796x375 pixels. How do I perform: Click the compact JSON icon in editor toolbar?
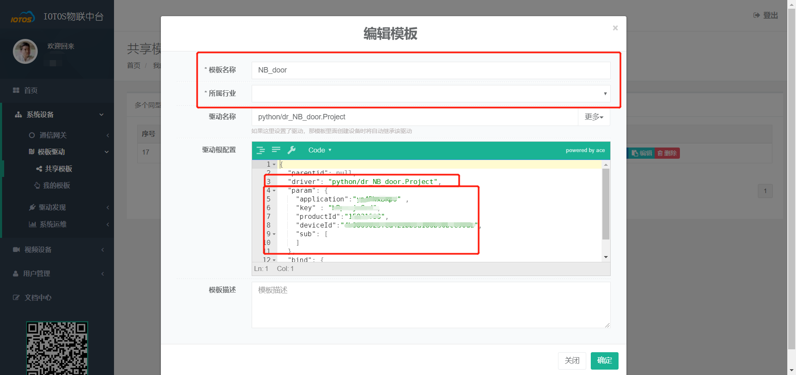pos(276,150)
